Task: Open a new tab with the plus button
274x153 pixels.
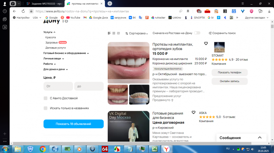Action: [110, 4]
